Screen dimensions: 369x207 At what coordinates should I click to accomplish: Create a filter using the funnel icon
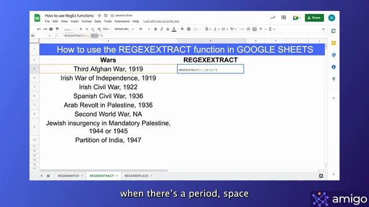pyautogui.click(x=261, y=29)
